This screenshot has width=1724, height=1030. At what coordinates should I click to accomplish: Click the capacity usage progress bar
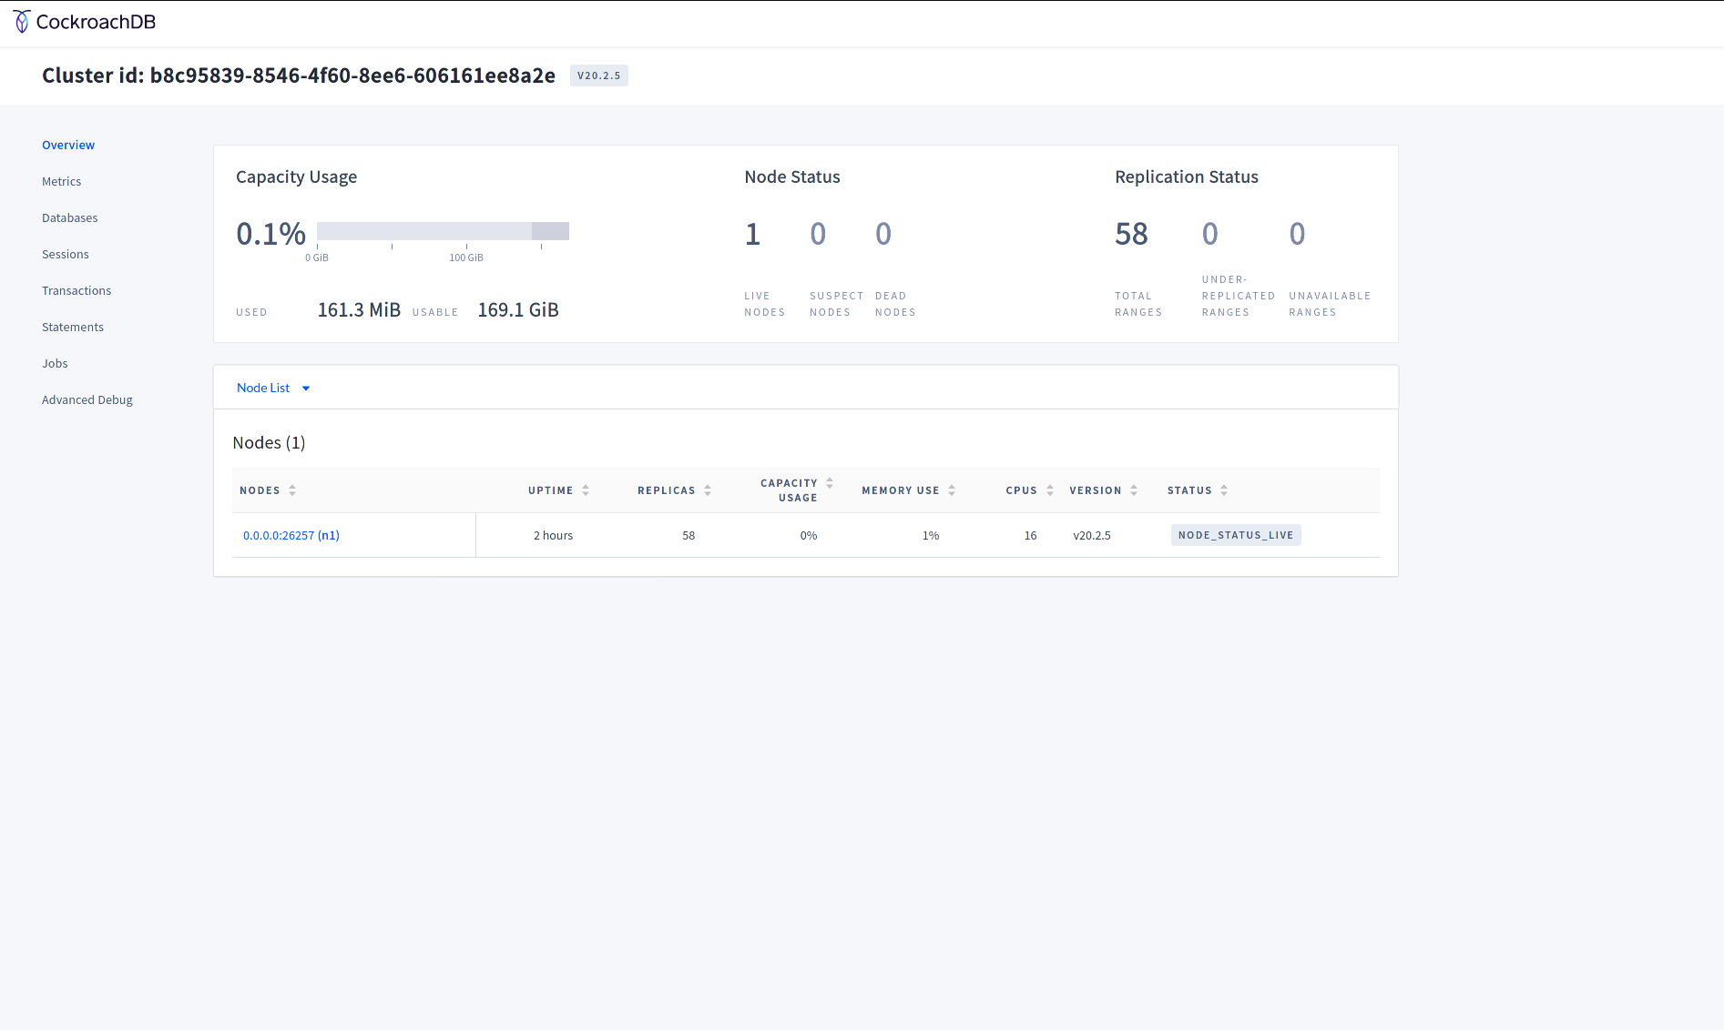click(443, 231)
